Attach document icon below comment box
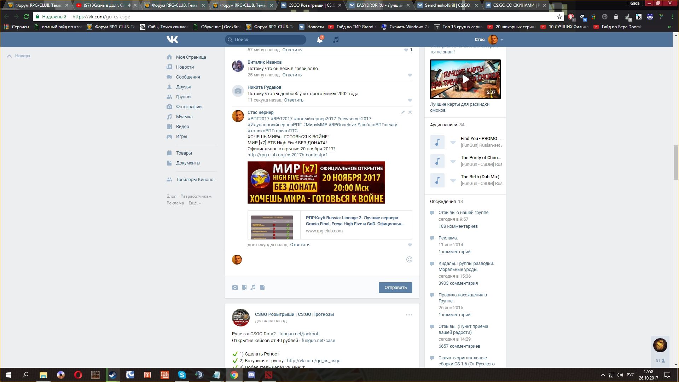Viewport: 679px width, 382px height. click(x=262, y=287)
